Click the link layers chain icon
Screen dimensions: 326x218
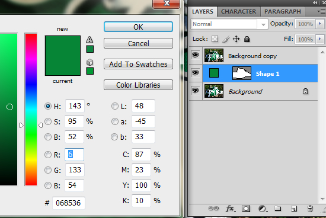click(x=213, y=209)
